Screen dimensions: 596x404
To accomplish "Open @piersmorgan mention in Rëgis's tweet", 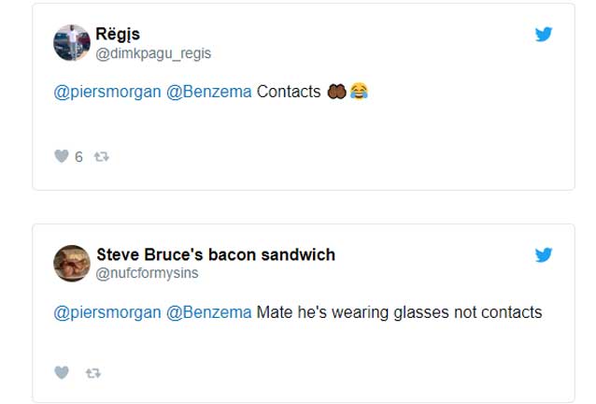I will [106, 93].
